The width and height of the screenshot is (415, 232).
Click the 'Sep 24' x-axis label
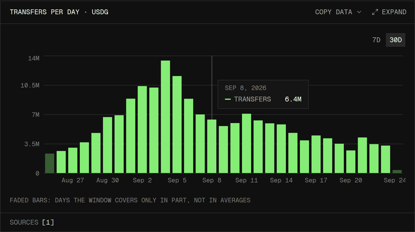pyautogui.click(x=395, y=180)
